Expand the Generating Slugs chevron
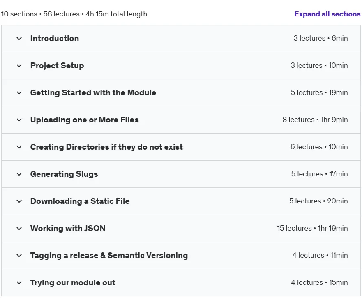Image resolution: width=362 pixels, height=298 pixels. pyautogui.click(x=19, y=174)
